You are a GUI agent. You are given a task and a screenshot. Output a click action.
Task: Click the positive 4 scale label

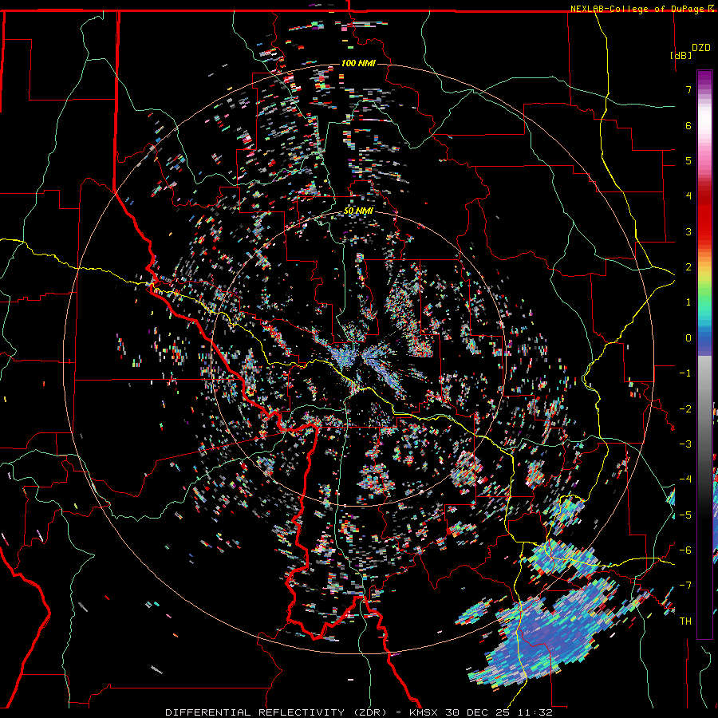[688, 196]
